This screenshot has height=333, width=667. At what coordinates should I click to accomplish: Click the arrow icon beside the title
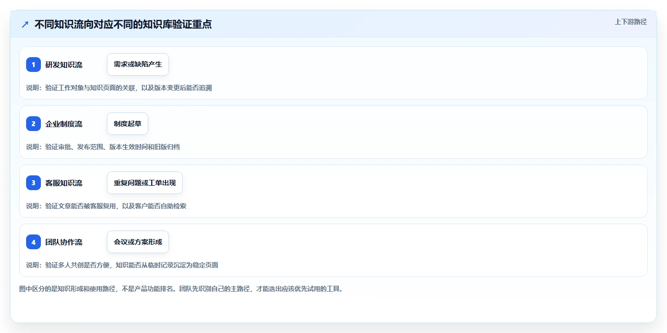click(25, 24)
